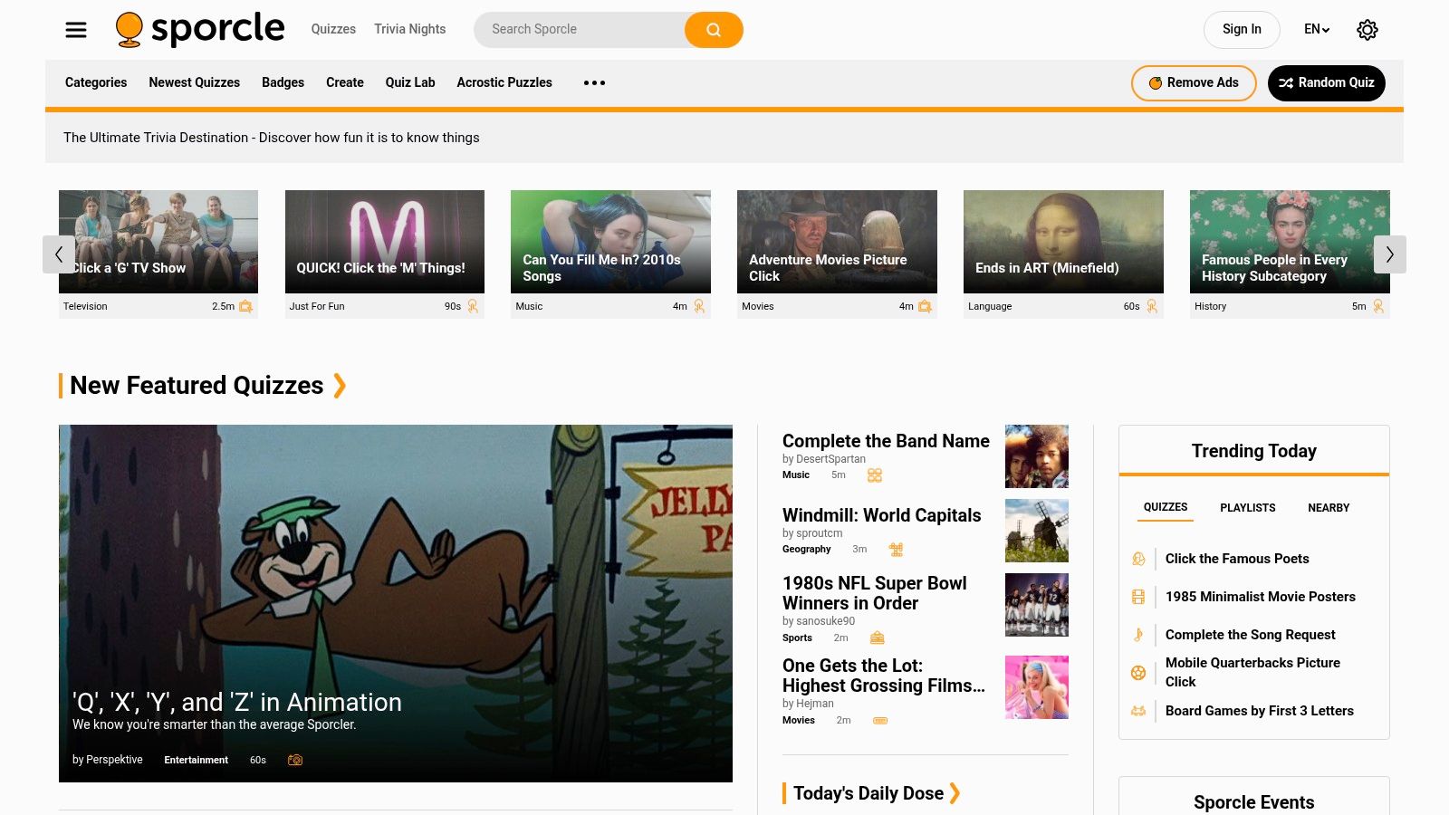The height and width of the screenshot is (815, 1449).
Task: Open the EN language dropdown
Action: (x=1316, y=30)
